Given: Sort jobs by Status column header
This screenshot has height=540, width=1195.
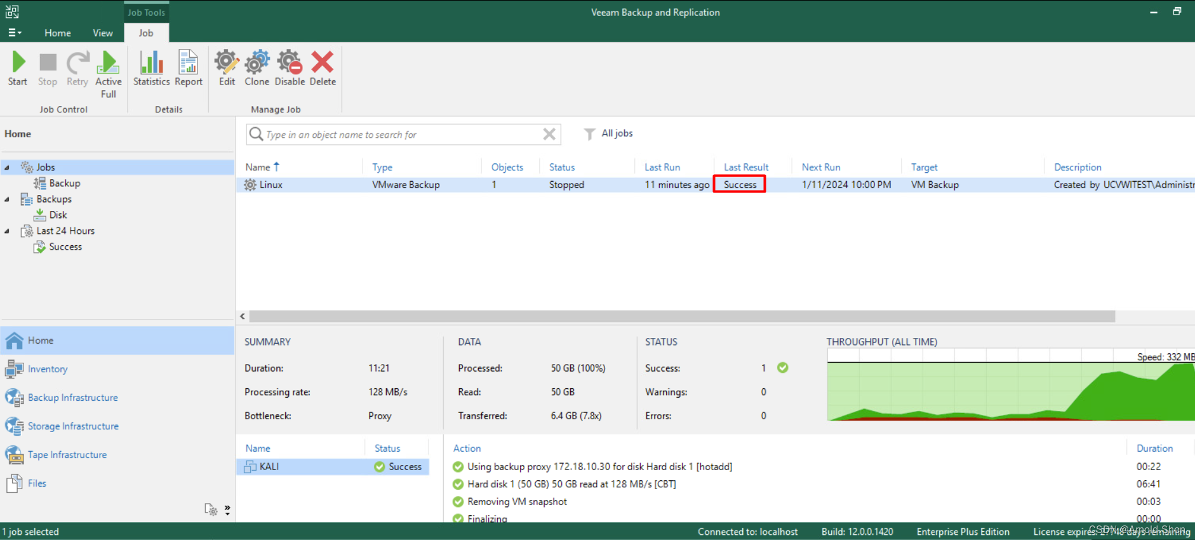Looking at the screenshot, I should [x=562, y=167].
